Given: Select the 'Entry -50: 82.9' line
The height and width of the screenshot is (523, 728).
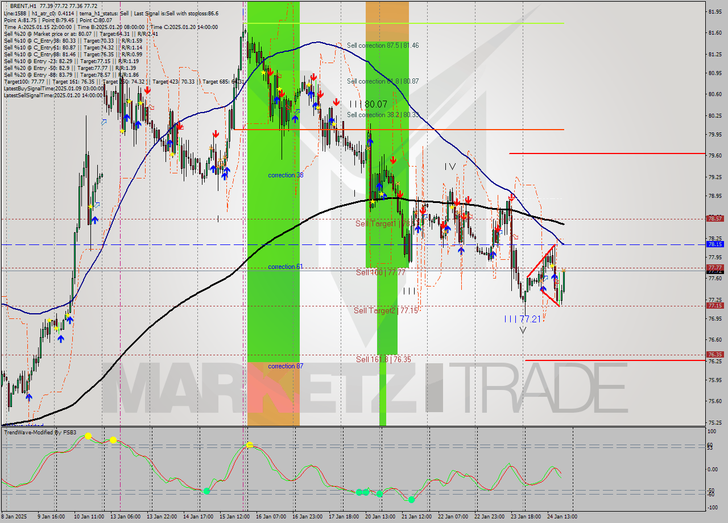Looking at the screenshot, I should (x=70, y=68).
